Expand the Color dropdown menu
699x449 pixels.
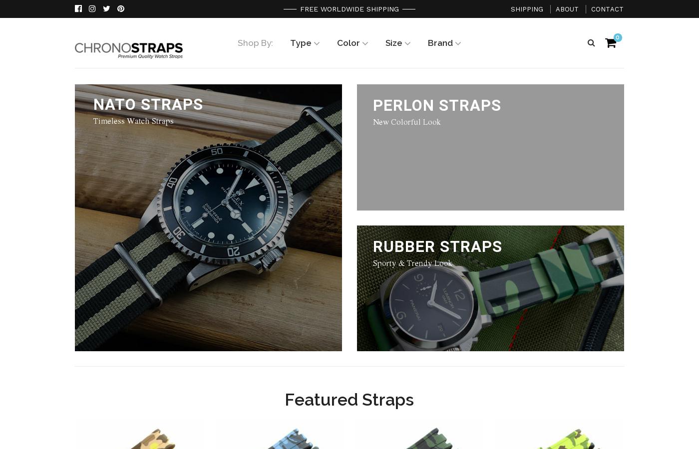352,43
